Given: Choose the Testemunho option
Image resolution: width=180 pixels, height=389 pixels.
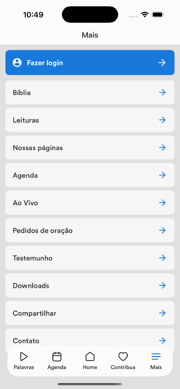Looking at the screenshot, I should coord(90,258).
